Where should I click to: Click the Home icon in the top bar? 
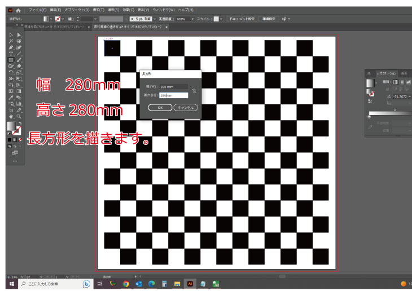18,10
